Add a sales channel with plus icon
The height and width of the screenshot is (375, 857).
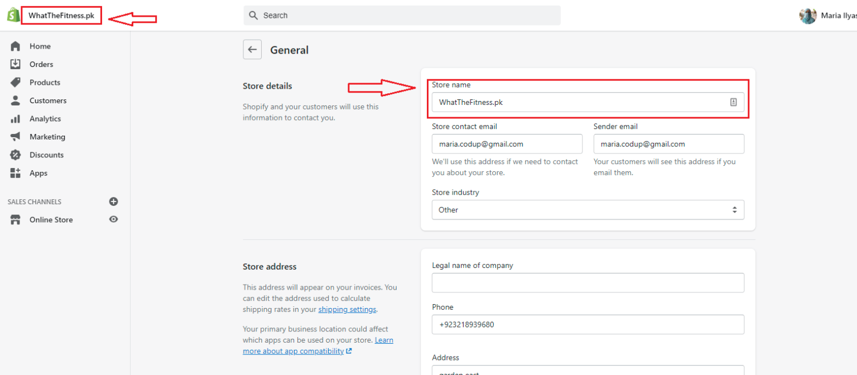pyautogui.click(x=114, y=201)
